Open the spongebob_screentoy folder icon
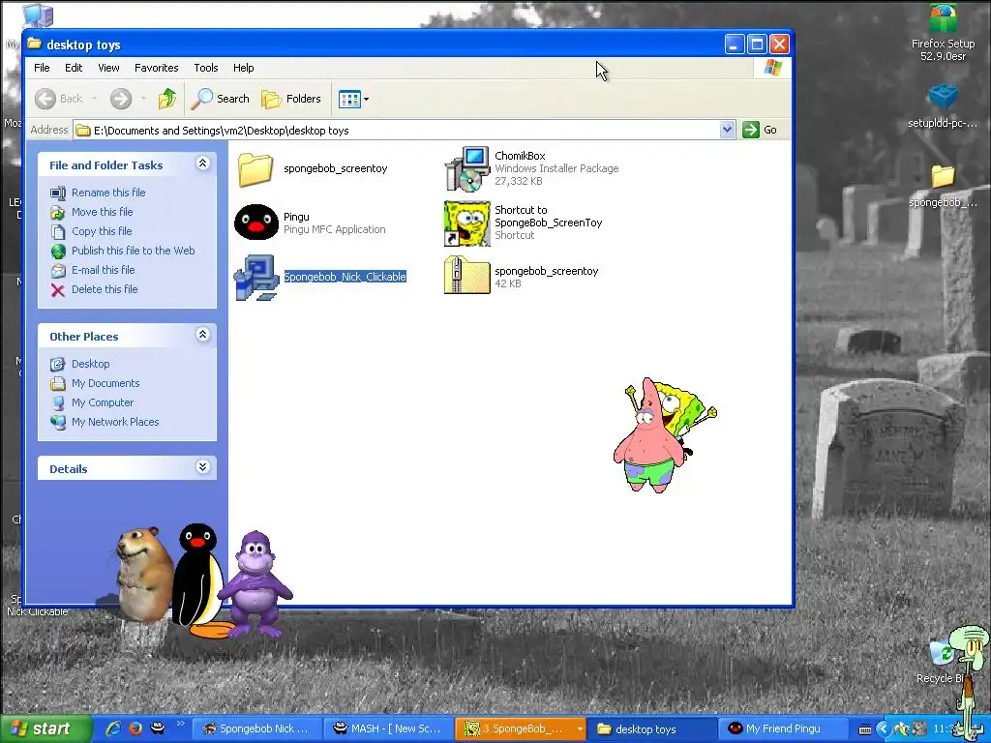This screenshot has height=743, width=991. [x=255, y=169]
